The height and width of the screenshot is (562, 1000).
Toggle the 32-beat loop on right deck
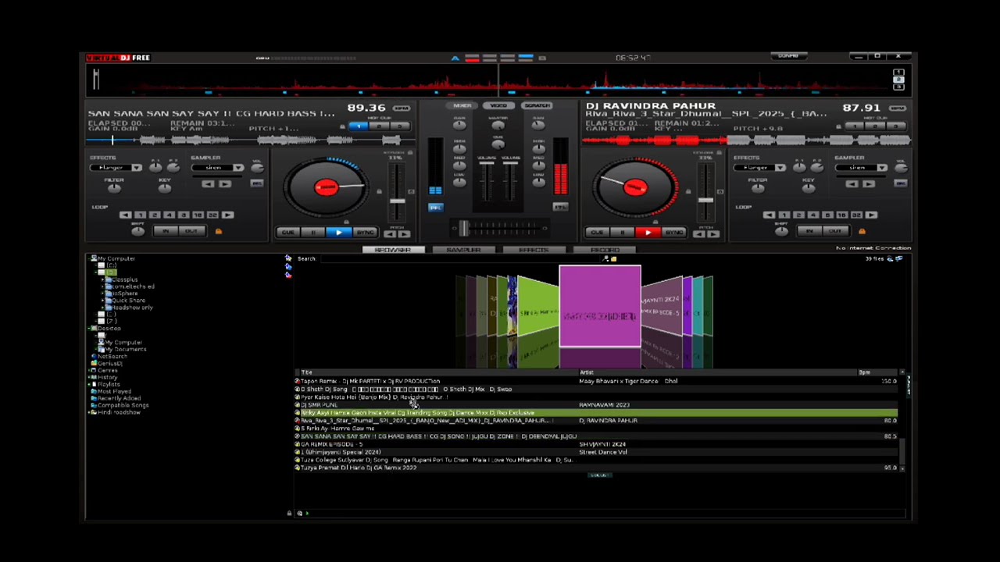coord(856,215)
